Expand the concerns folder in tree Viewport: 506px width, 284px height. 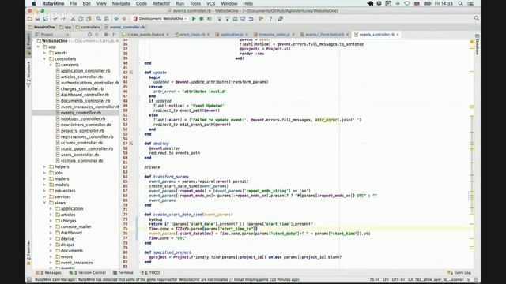(51, 65)
